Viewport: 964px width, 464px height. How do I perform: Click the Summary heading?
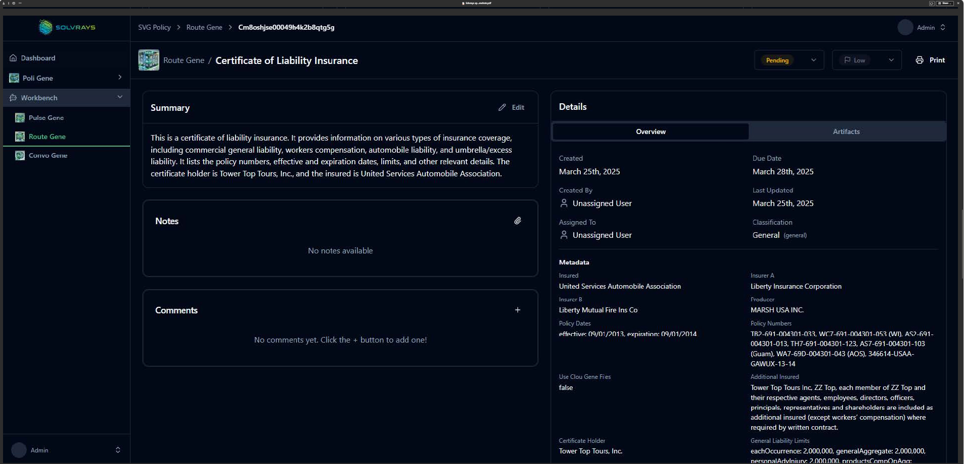click(170, 108)
